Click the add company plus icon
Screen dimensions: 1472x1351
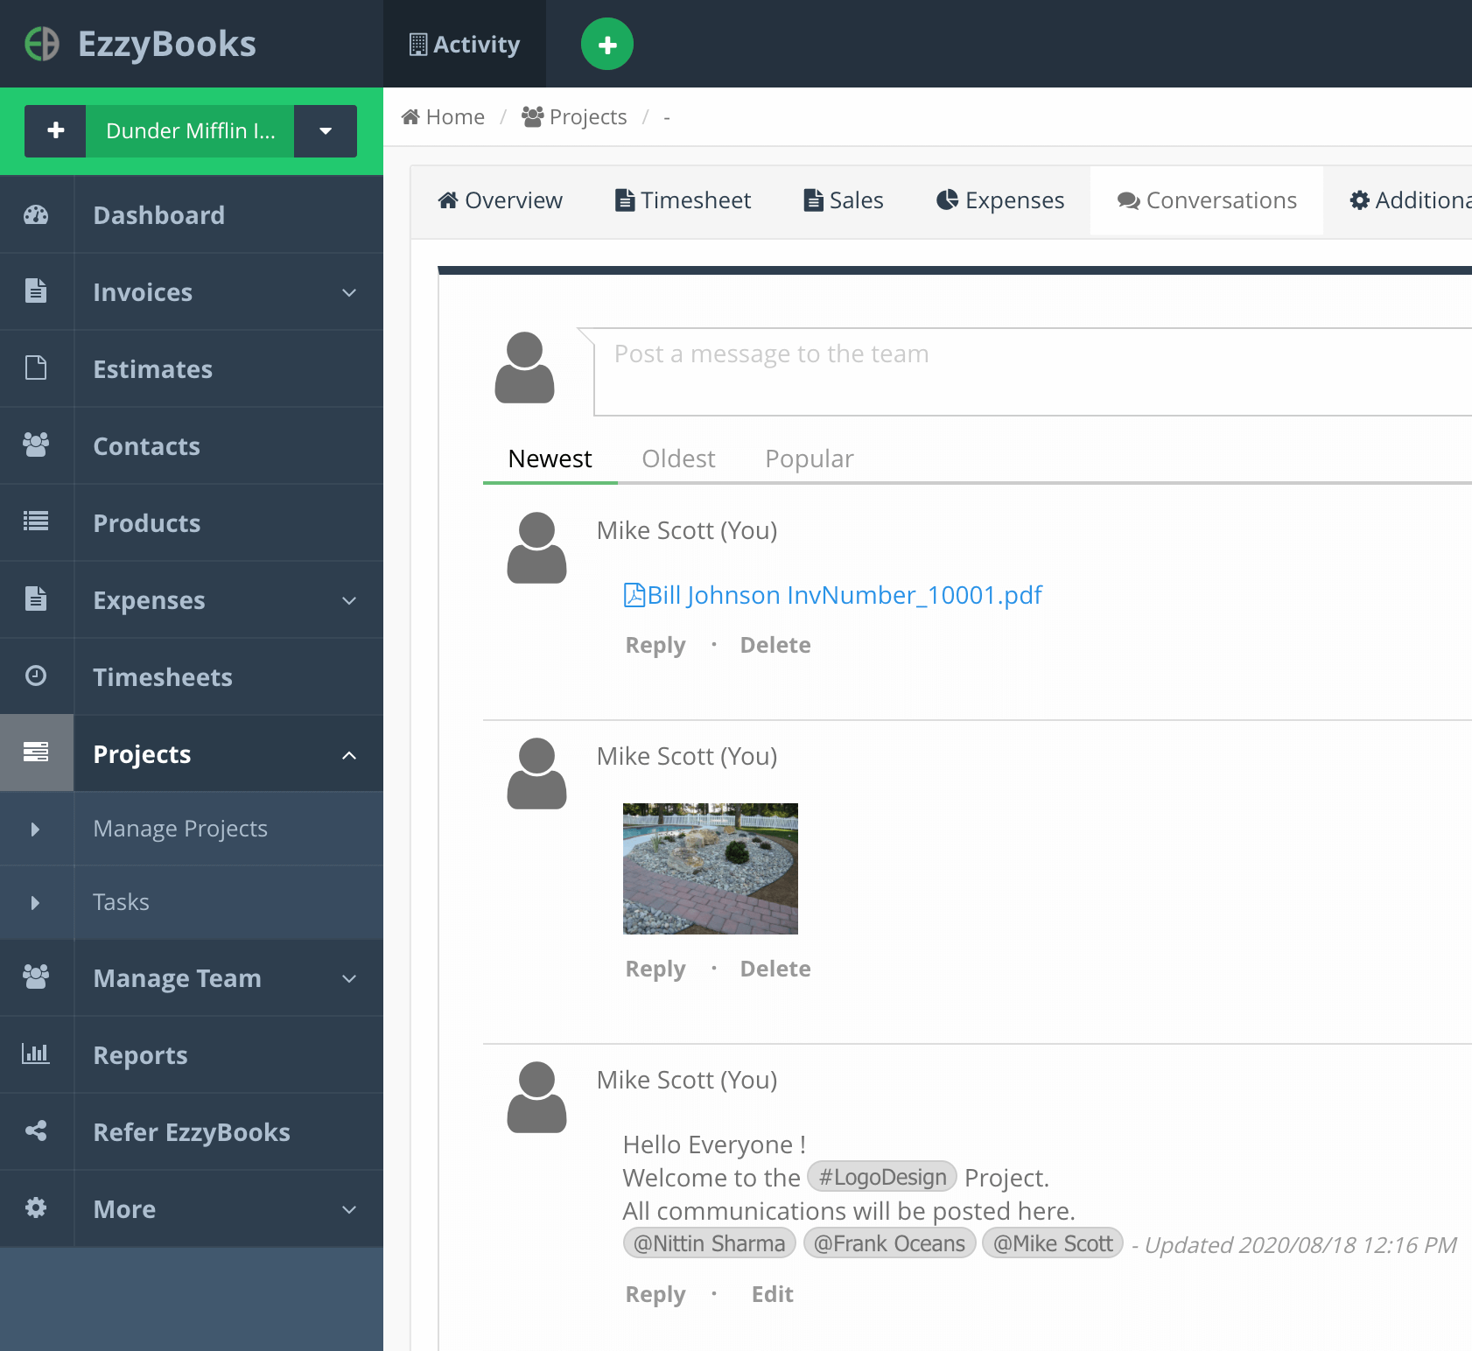pos(55,130)
